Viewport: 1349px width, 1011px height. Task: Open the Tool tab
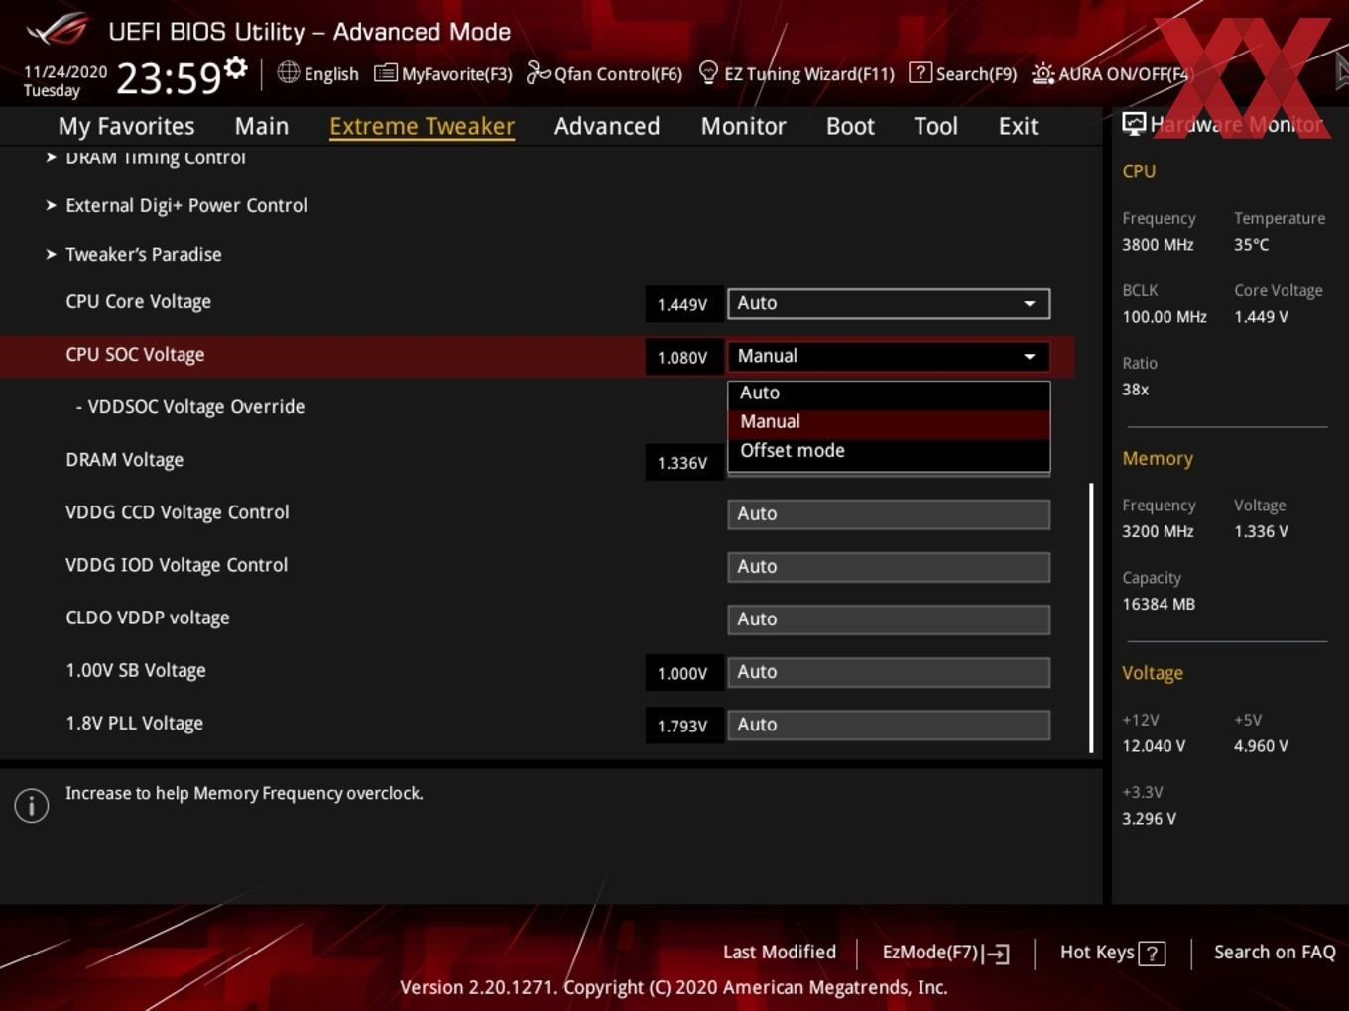[x=935, y=126]
